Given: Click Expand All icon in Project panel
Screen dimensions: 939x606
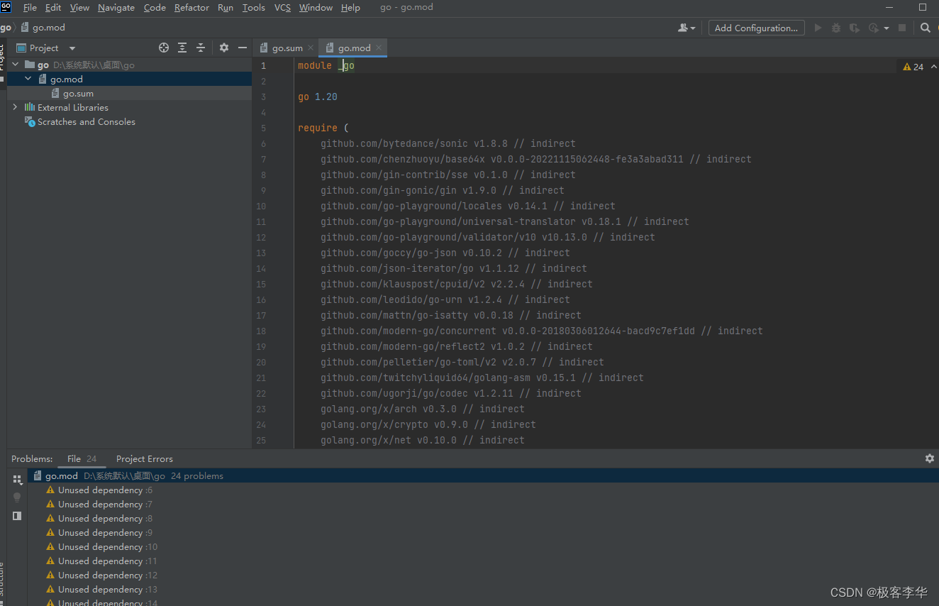Looking at the screenshot, I should (182, 48).
